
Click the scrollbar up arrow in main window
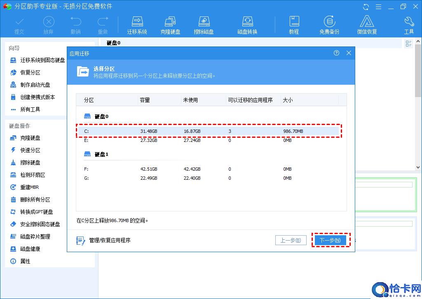(x=418, y=41)
